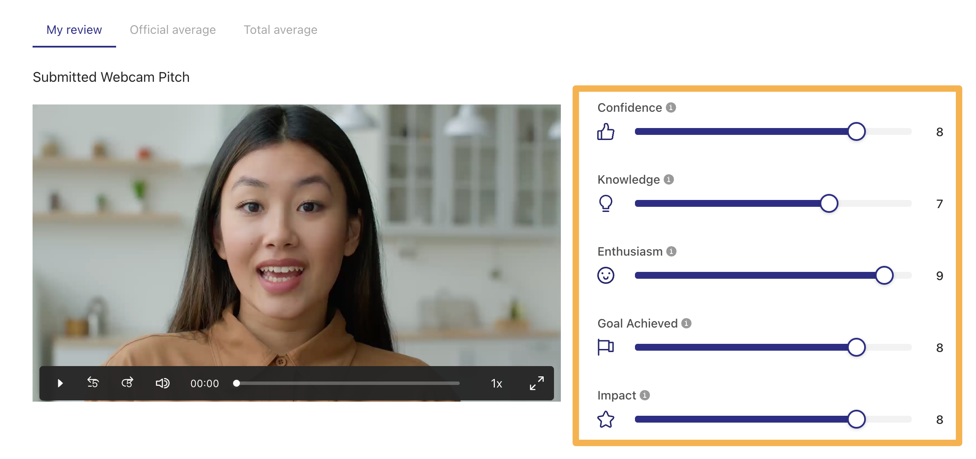976x459 pixels.
Task: View the Enthusiasm info icon
Action: [671, 251]
